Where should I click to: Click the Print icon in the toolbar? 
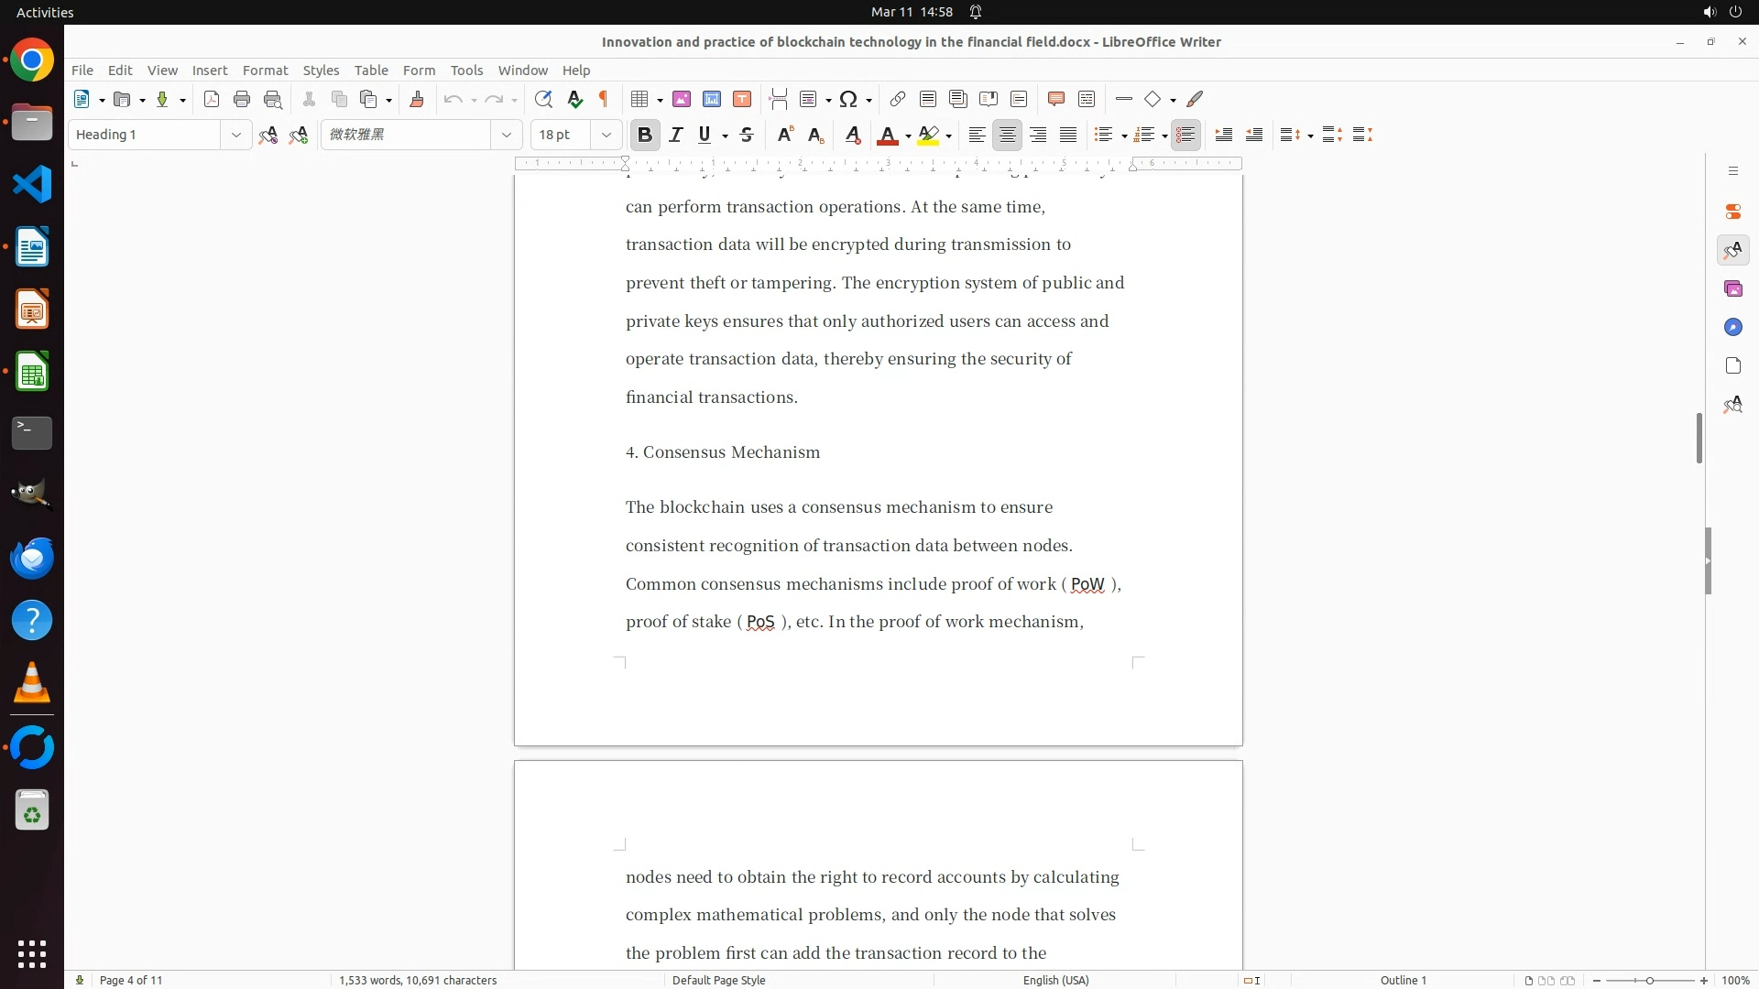(x=242, y=99)
